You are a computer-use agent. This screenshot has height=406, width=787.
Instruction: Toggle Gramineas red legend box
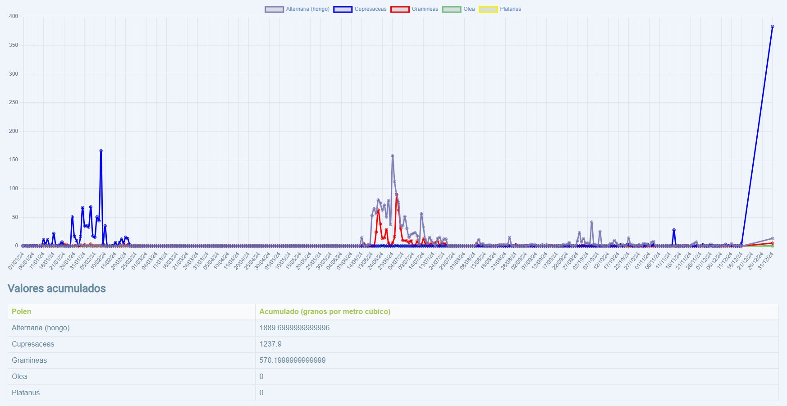[400, 9]
